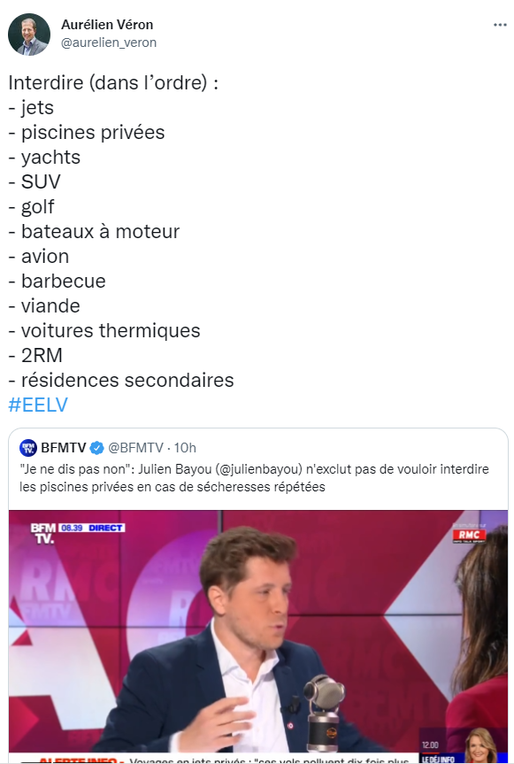Click the 08.39 DIRECT badge on video
Viewport: 514px width, 764px height.
(92, 528)
